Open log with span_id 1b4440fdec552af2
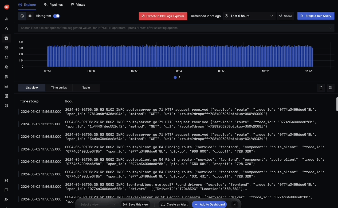The height and width of the screenshot is (208, 338). [x=176, y=124]
